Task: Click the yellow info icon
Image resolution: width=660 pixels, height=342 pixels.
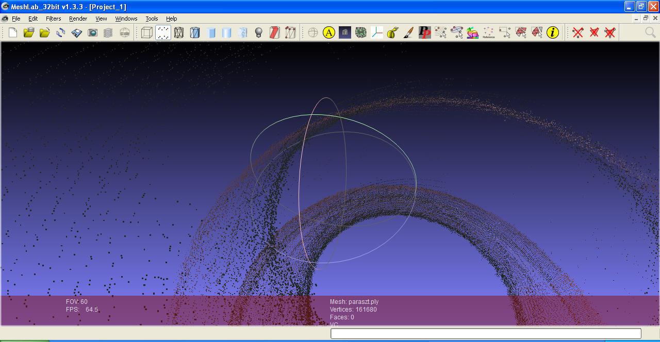Action: tap(553, 32)
